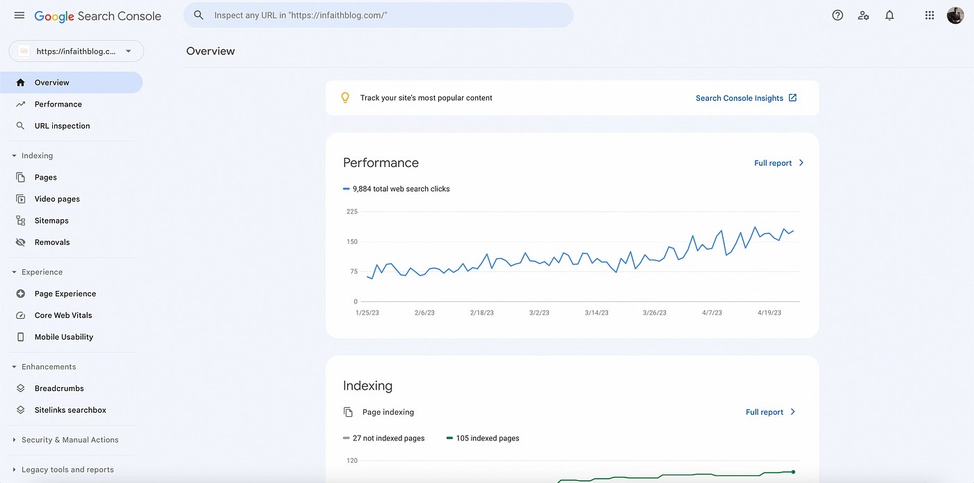The height and width of the screenshot is (483, 974).
Task: Click the Sitemaps tree icon
Action: [x=21, y=221]
